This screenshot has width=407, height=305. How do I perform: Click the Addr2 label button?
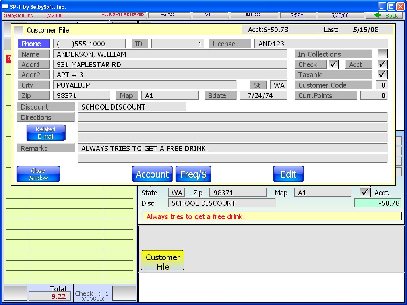point(34,75)
